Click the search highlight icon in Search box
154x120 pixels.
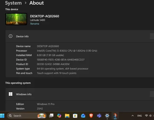tap(42, 116)
